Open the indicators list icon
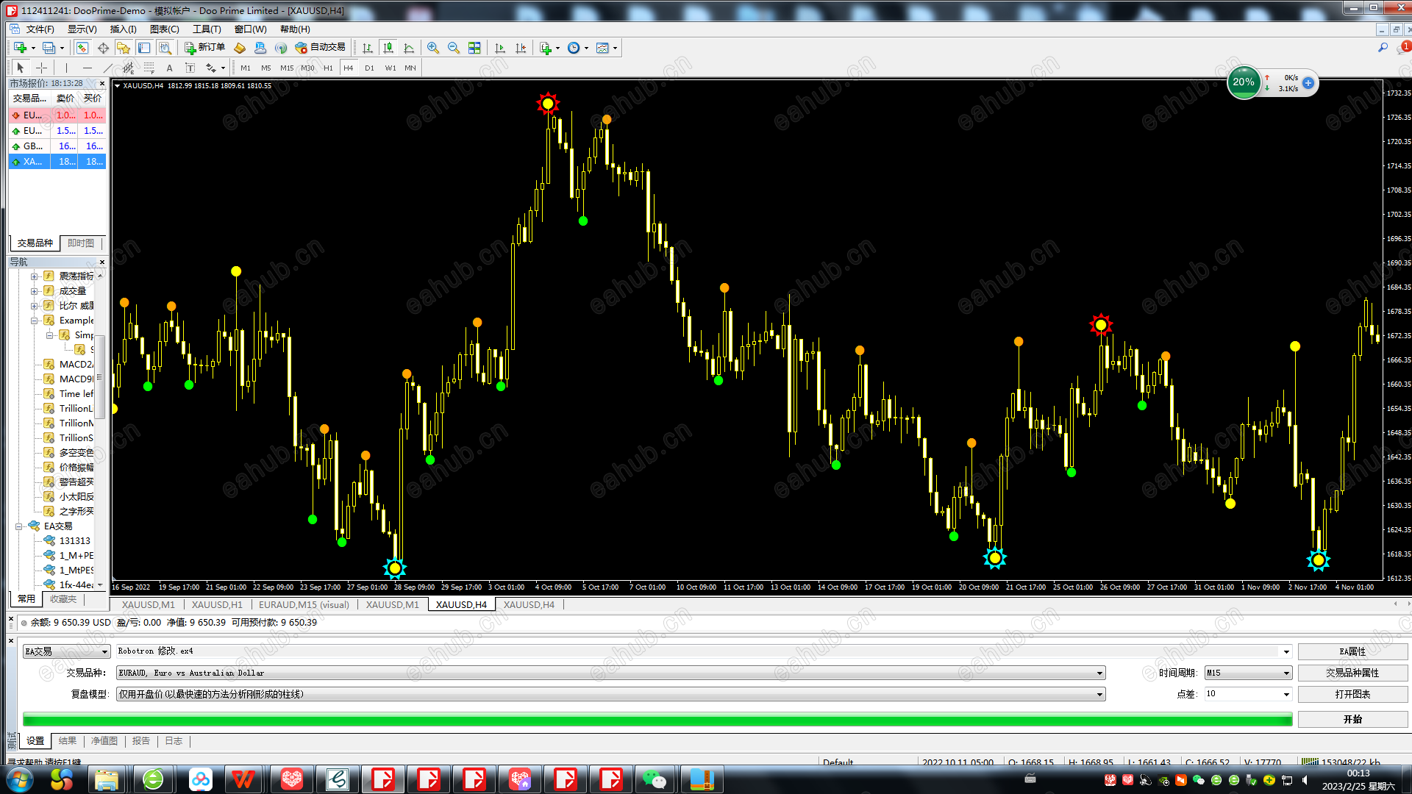 [x=546, y=48]
